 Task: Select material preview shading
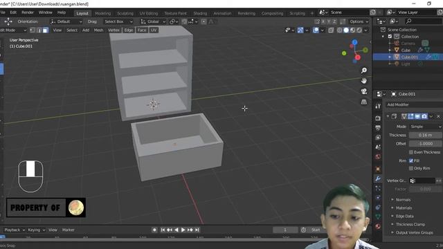point(352,30)
